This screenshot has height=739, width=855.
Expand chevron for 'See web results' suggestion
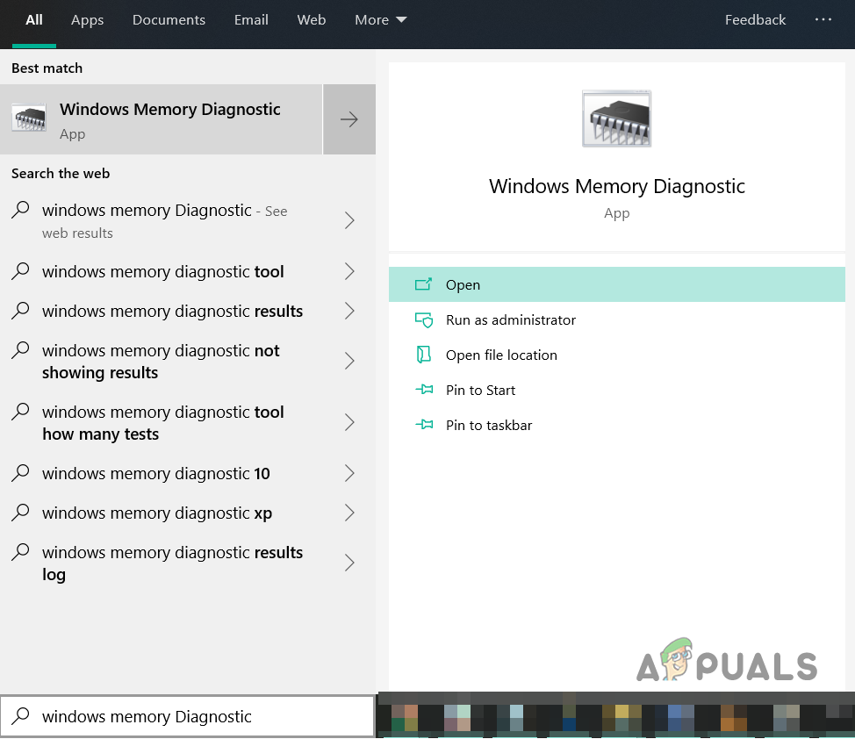pos(349,221)
